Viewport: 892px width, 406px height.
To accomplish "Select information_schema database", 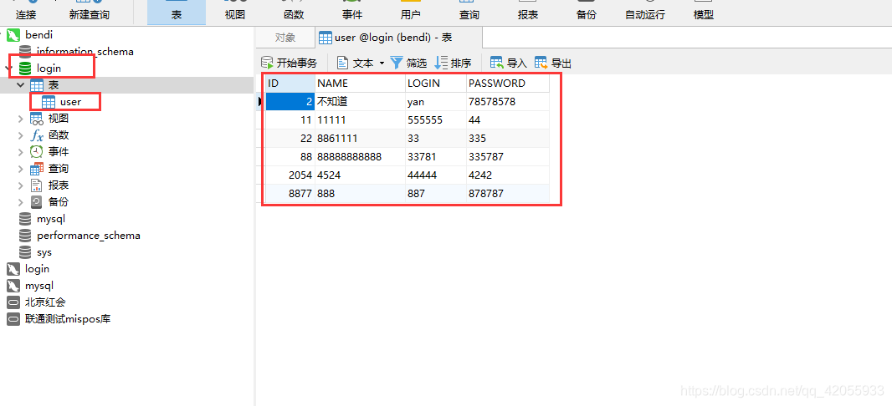I will pyautogui.click(x=85, y=52).
